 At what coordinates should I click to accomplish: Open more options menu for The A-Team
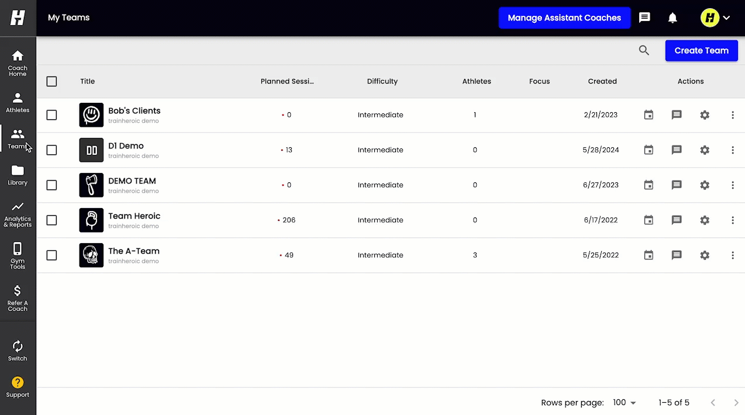pos(733,255)
